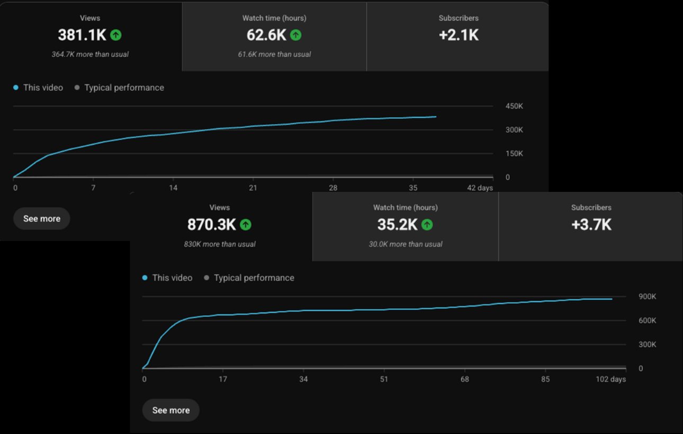Screen dimensions: 683x434
Task: Select the Views tab showing 381.1K
Action: tap(91, 36)
